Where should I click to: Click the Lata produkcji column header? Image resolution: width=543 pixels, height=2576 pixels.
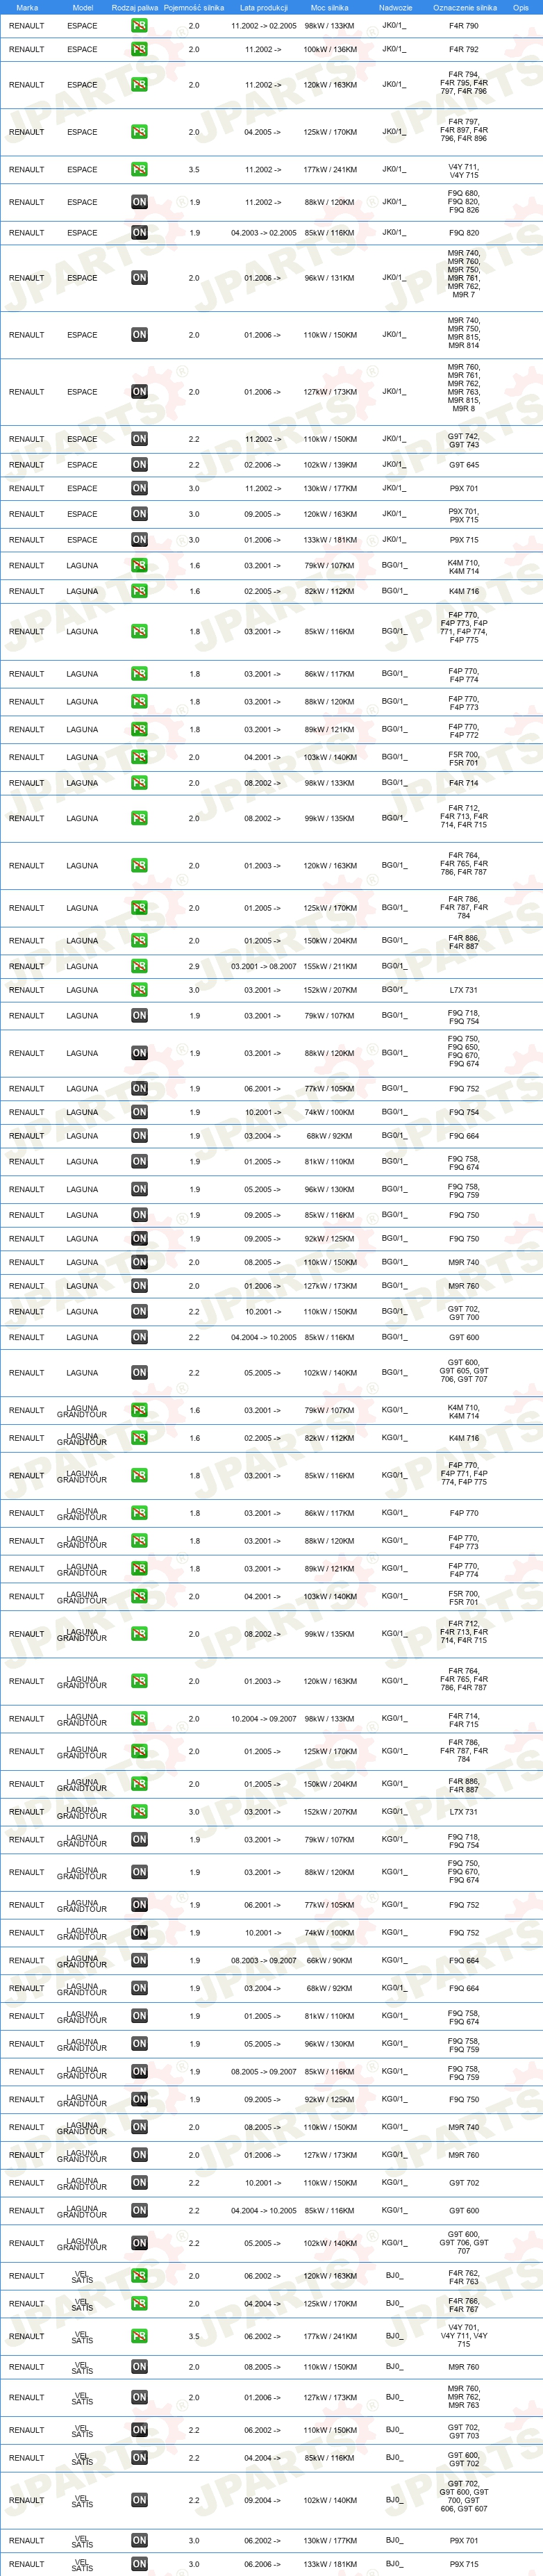(x=264, y=7)
